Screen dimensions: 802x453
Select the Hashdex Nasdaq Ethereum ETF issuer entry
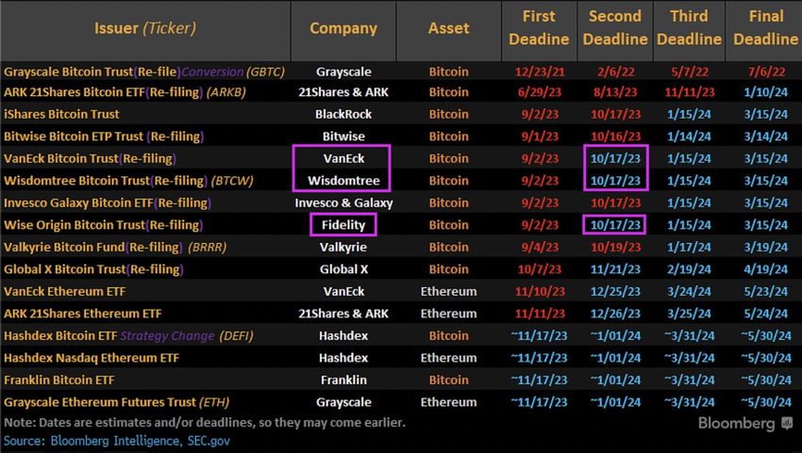tap(92, 358)
